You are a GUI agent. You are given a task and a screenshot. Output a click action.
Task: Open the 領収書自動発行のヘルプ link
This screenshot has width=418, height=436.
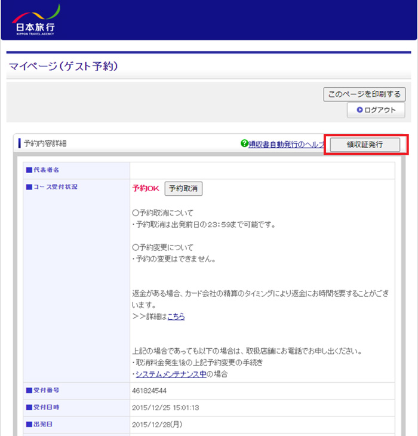click(285, 144)
